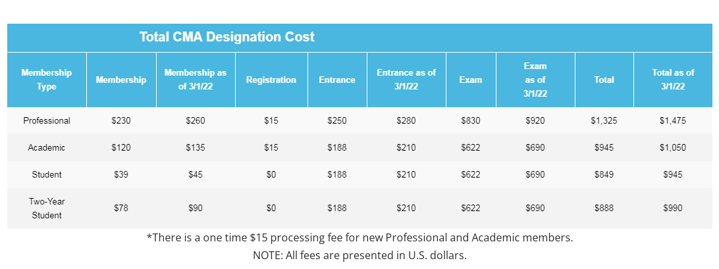The width and height of the screenshot is (719, 269).
Task: Click the Academic row label
Action: click(47, 148)
